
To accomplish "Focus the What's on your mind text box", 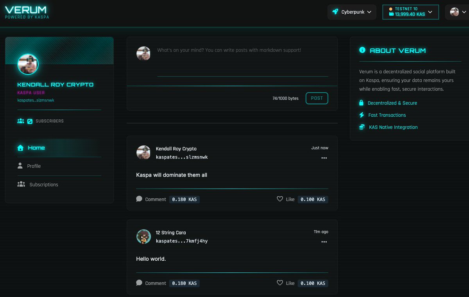I will (x=242, y=62).
